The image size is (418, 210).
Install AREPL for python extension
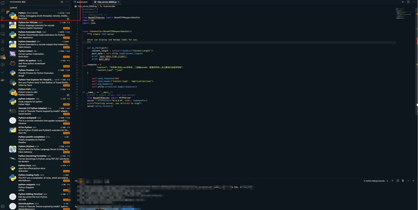67,67
